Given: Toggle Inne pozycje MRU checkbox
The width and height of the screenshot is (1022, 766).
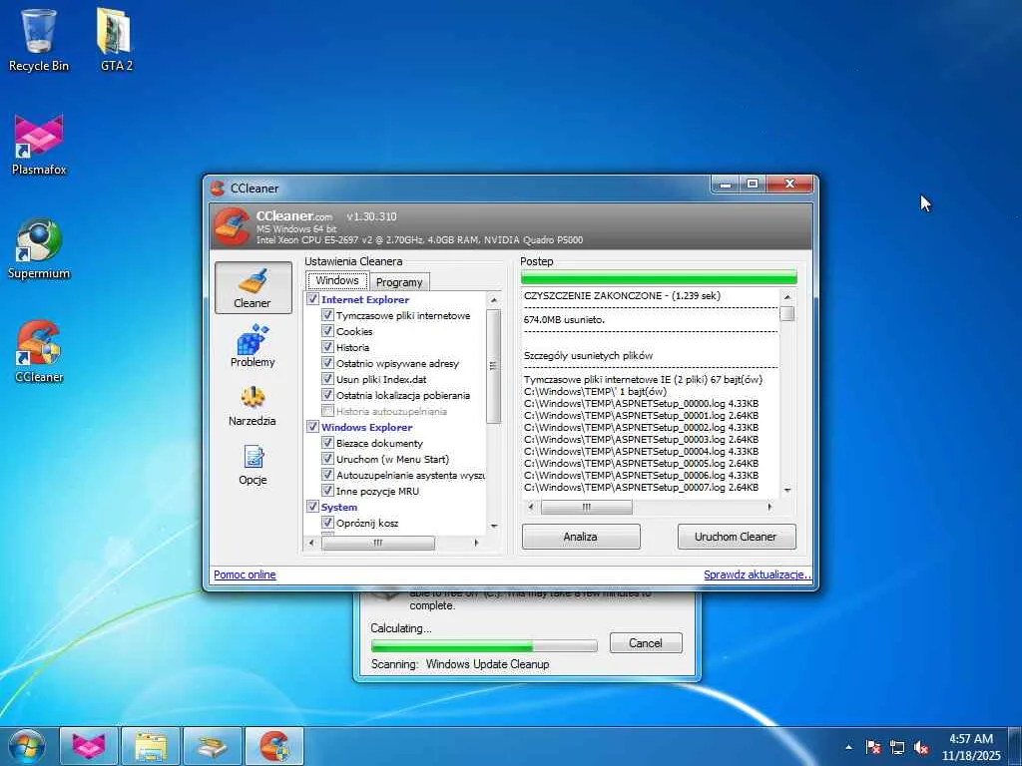Looking at the screenshot, I should click(x=327, y=491).
